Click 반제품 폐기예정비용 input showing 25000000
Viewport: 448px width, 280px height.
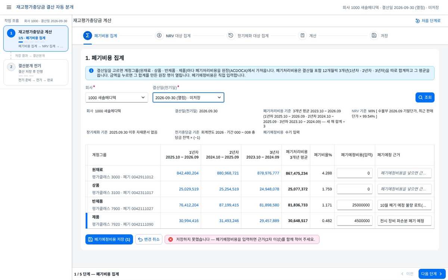[x=355, y=205]
